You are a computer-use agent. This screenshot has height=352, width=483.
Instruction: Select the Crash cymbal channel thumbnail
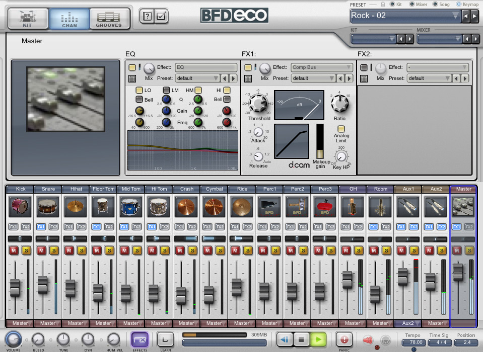pos(186,206)
